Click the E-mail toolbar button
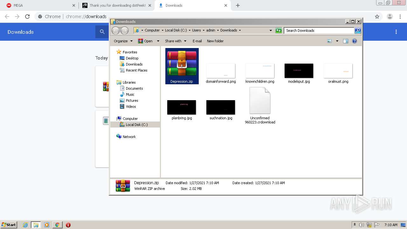 (197, 41)
